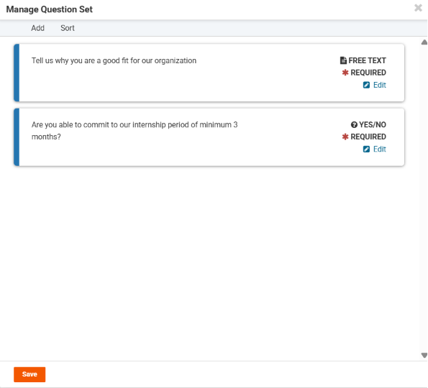Open the Sort menu
Screen dimensions: 428x388
click(68, 28)
